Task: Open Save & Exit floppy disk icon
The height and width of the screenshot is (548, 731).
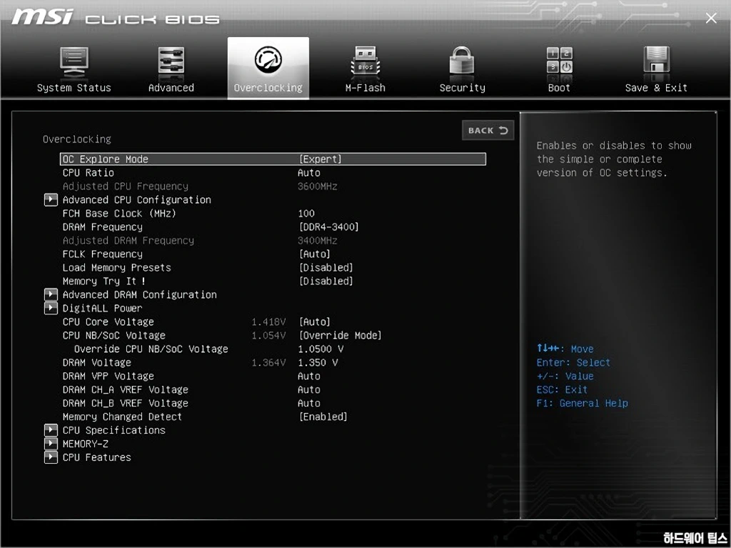Action: click(x=656, y=60)
